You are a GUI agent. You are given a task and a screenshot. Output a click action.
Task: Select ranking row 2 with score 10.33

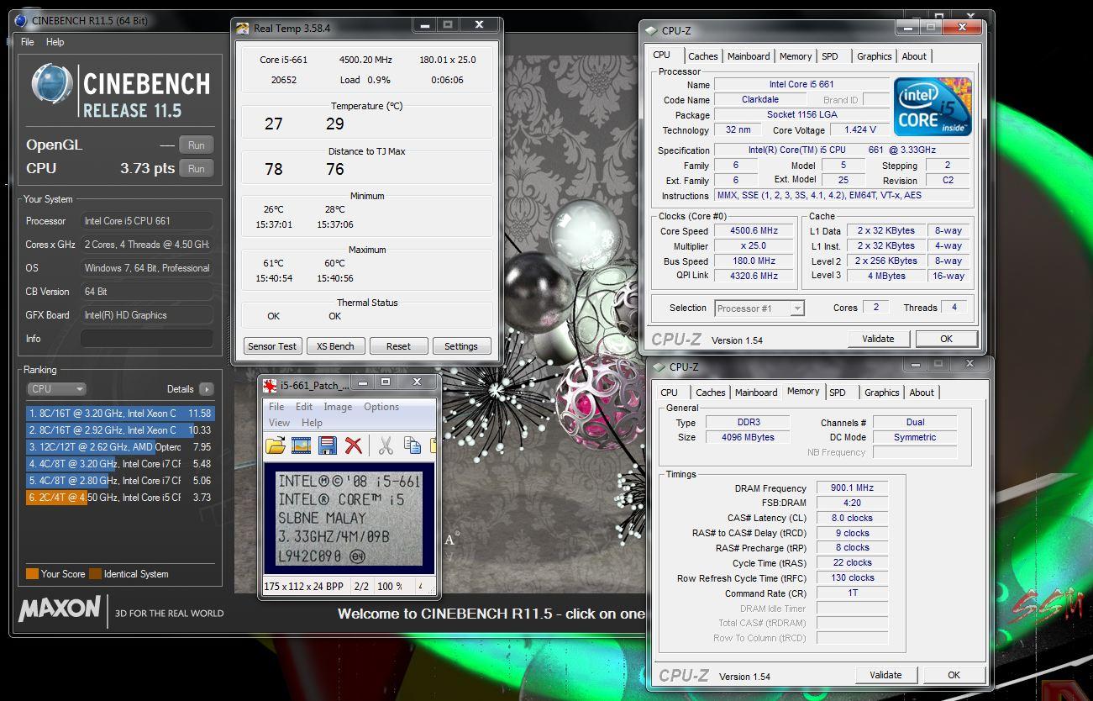tap(120, 430)
